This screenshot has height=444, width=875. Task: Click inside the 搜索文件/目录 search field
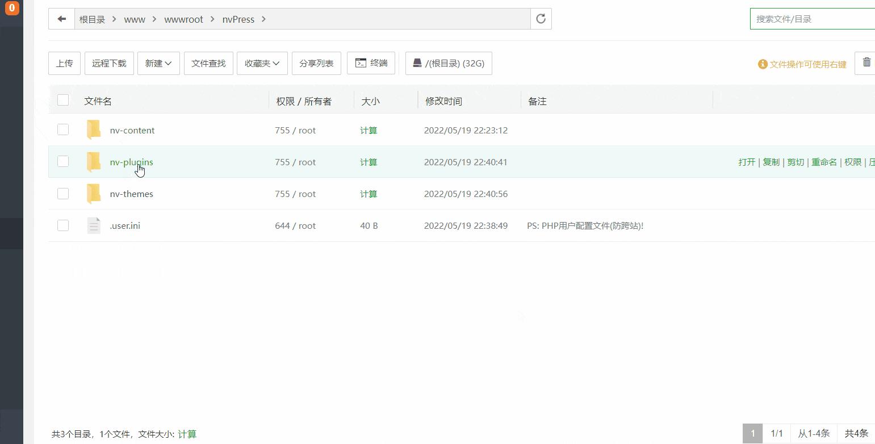(812, 18)
